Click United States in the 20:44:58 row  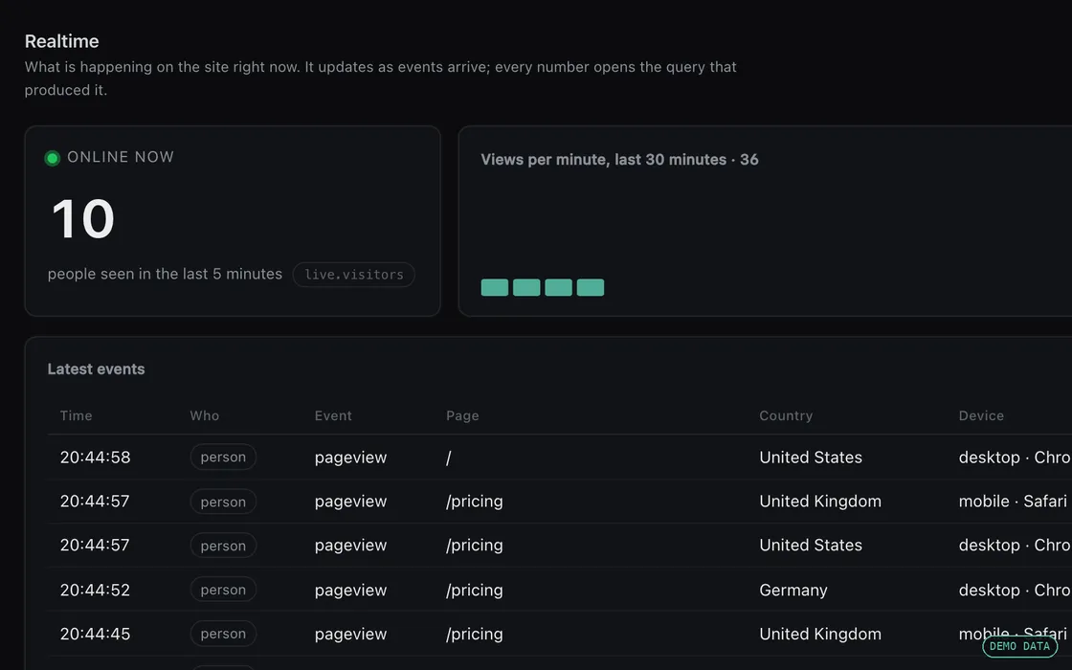click(810, 457)
